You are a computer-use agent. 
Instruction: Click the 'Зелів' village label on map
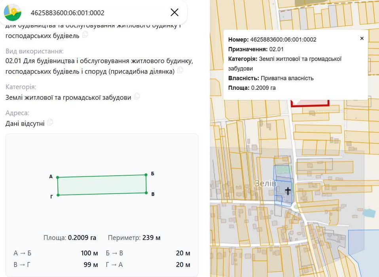(265, 184)
